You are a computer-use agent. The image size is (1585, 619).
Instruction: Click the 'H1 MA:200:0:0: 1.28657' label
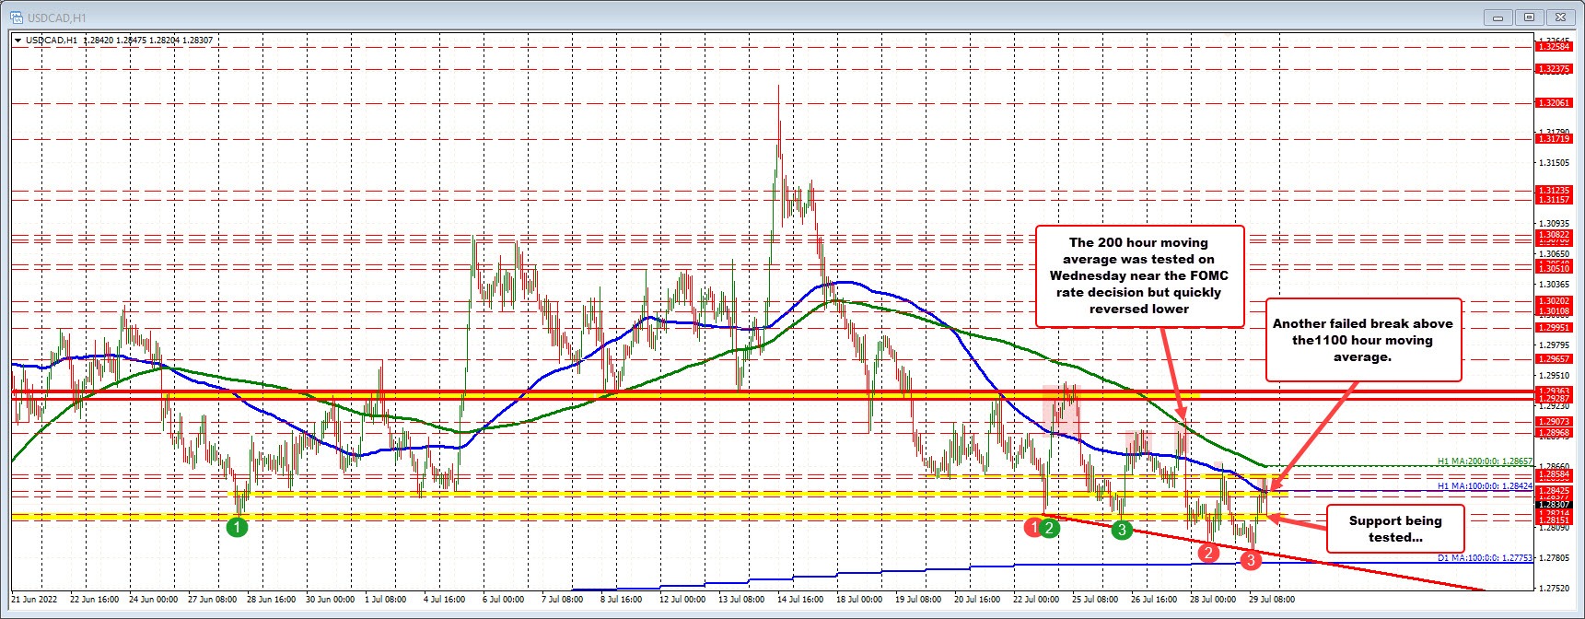point(1485,461)
